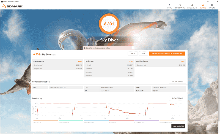220x134 pixels.
Task: Show details for Monitoring
Action: click(177, 98)
